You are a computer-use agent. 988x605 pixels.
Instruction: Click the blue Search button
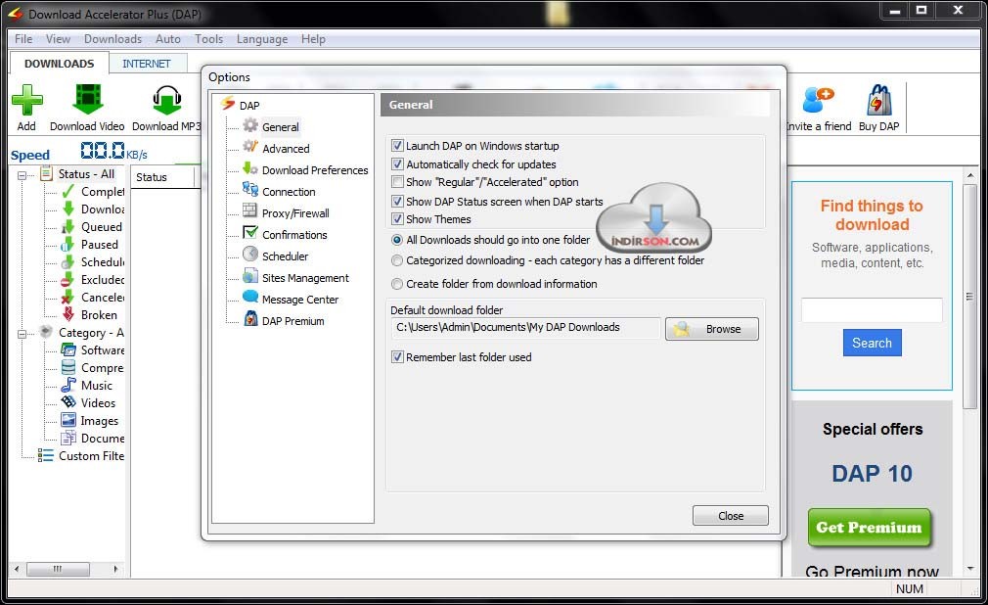(x=872, y=343)
